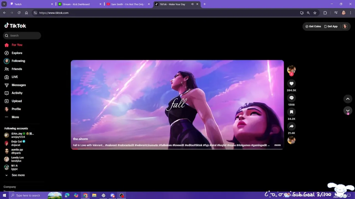This screenshot has height=199, width=355.
Task: Install app via address bar icon
Action: tap(302, 13)
